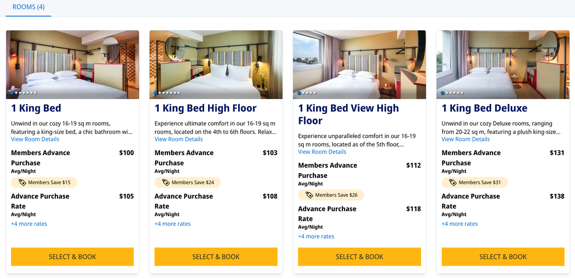Select & Book the King Bed View High Floor

[359, 257]
